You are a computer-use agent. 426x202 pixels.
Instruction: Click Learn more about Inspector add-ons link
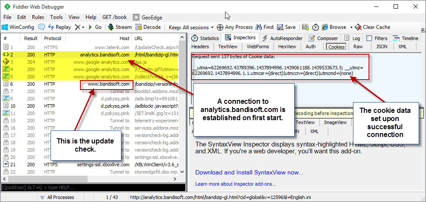[x=235, y=184]
